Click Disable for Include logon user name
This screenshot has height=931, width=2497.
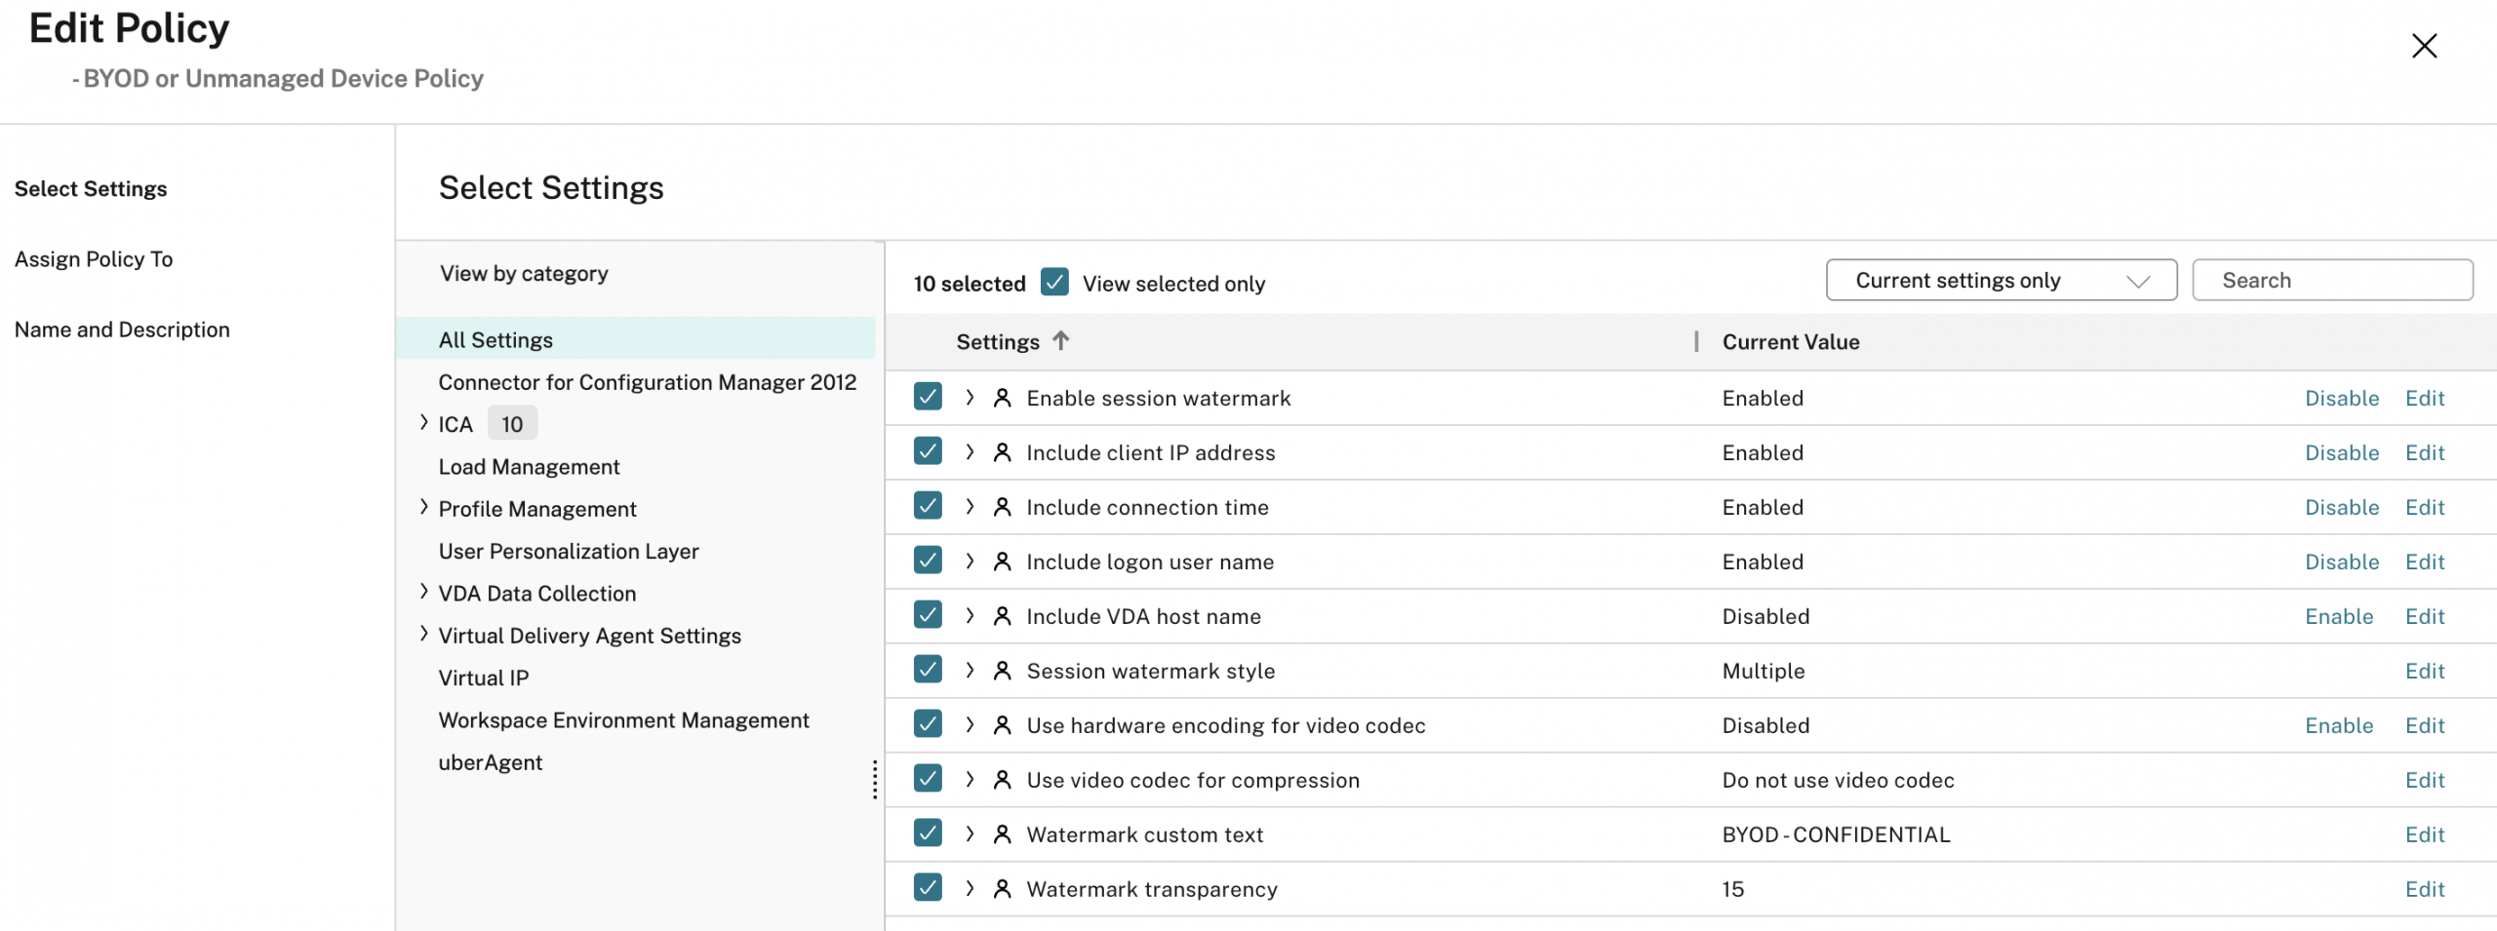2341,562
